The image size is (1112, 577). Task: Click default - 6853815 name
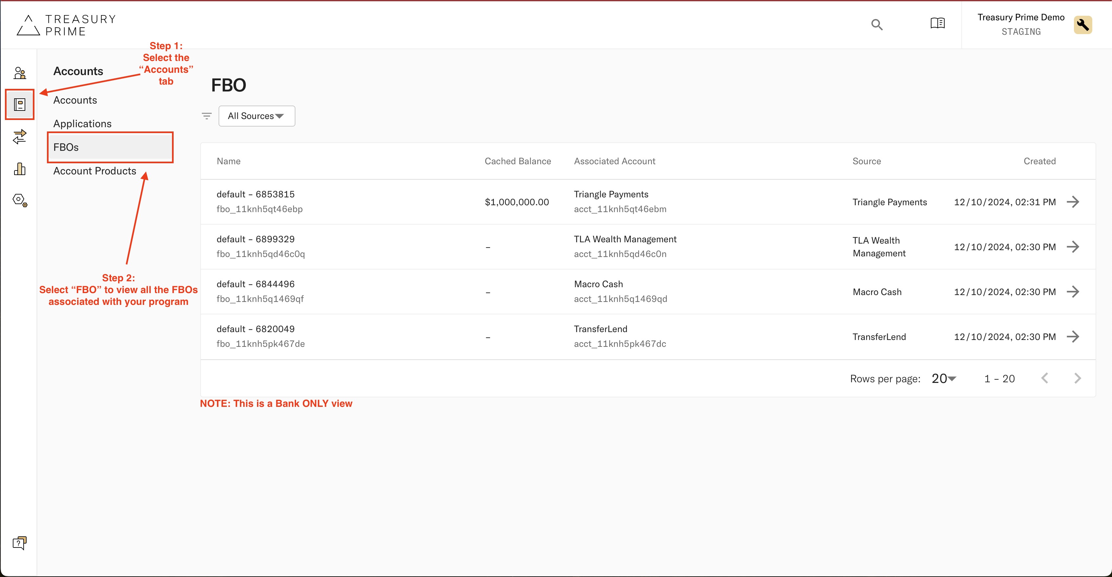point(256,194)
